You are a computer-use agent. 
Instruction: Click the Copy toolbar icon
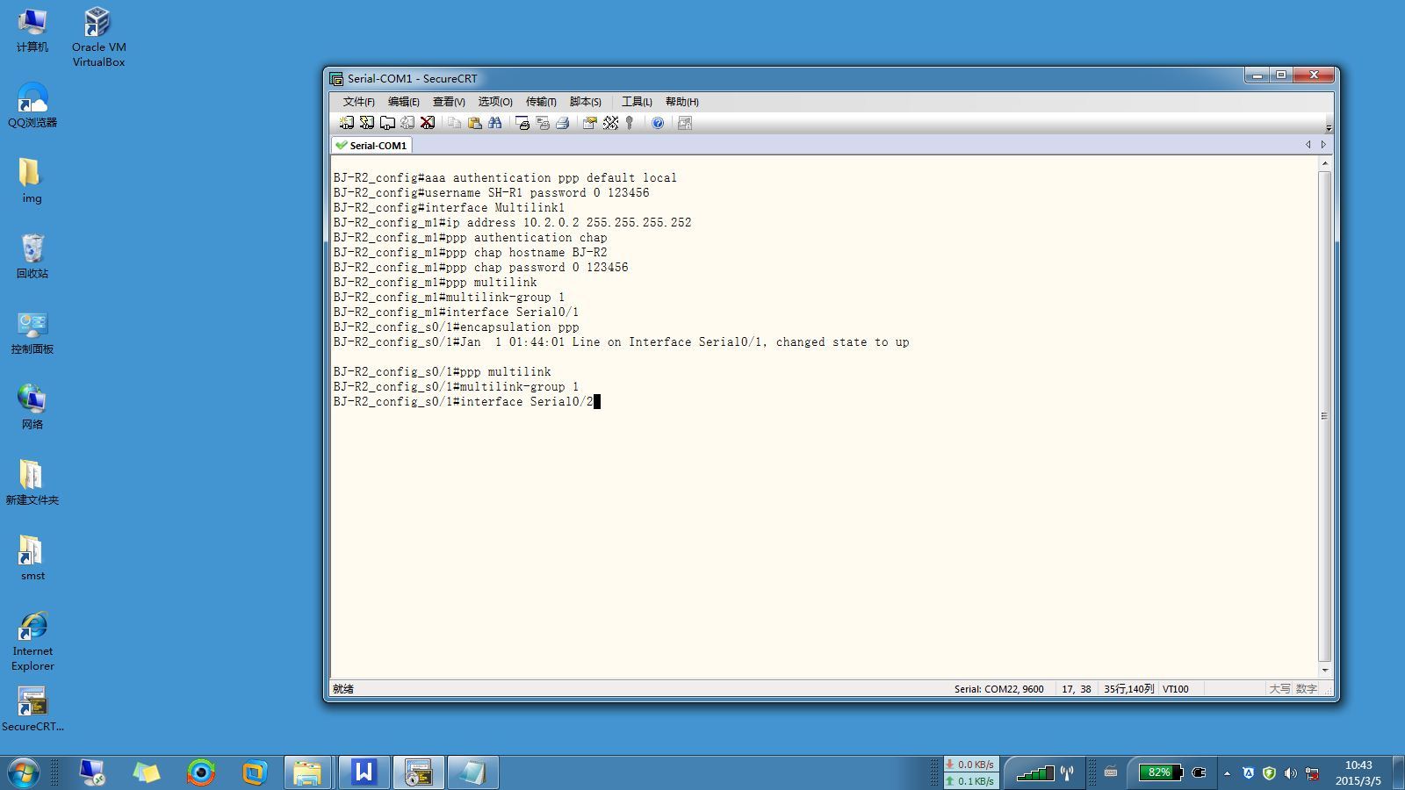[x=455, y=123]
